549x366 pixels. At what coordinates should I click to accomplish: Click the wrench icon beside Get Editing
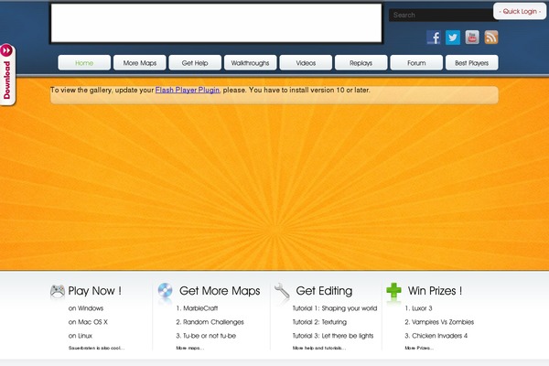pyautogui.click(x=282, y=291)
